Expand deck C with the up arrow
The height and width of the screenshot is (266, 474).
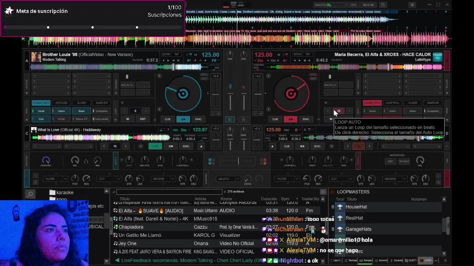point(201,146)
